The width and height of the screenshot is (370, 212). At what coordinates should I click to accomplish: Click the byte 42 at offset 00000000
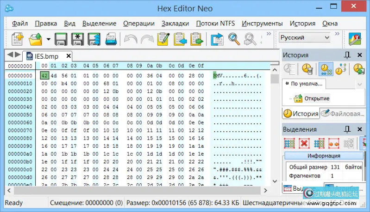coord(44,76)
